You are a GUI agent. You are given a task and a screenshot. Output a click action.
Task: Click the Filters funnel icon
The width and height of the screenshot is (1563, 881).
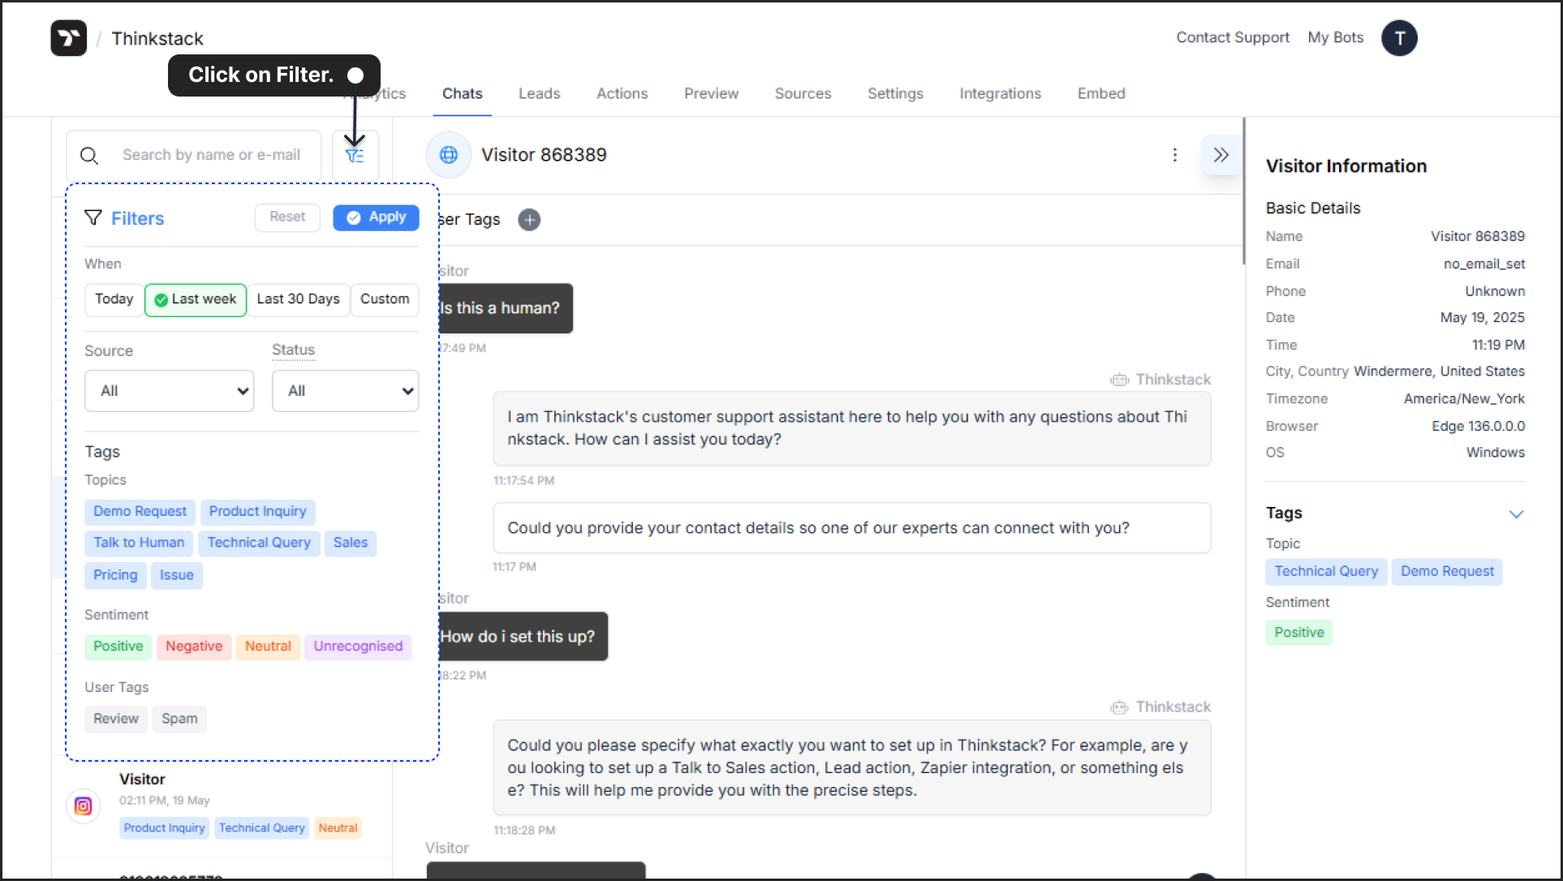[x=93, y=217]
